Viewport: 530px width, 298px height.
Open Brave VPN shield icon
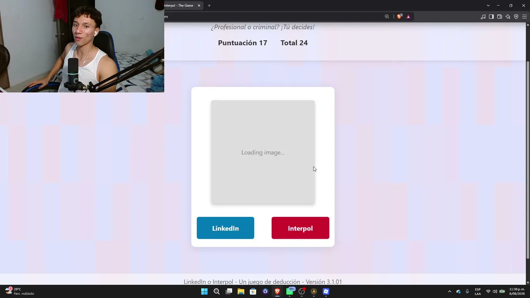(x=516, y=17)
